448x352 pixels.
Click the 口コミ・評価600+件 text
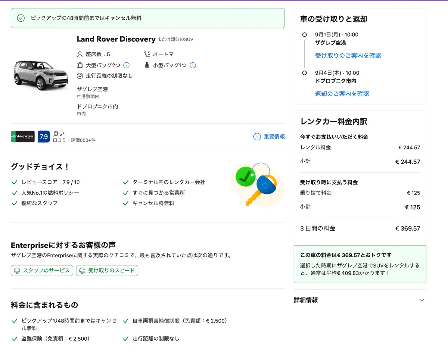tap(74, 140)
